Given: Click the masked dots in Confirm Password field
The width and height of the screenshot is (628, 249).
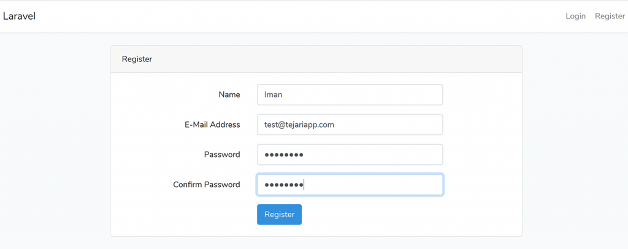Looking at the screenshot, I should pos(283,185).
